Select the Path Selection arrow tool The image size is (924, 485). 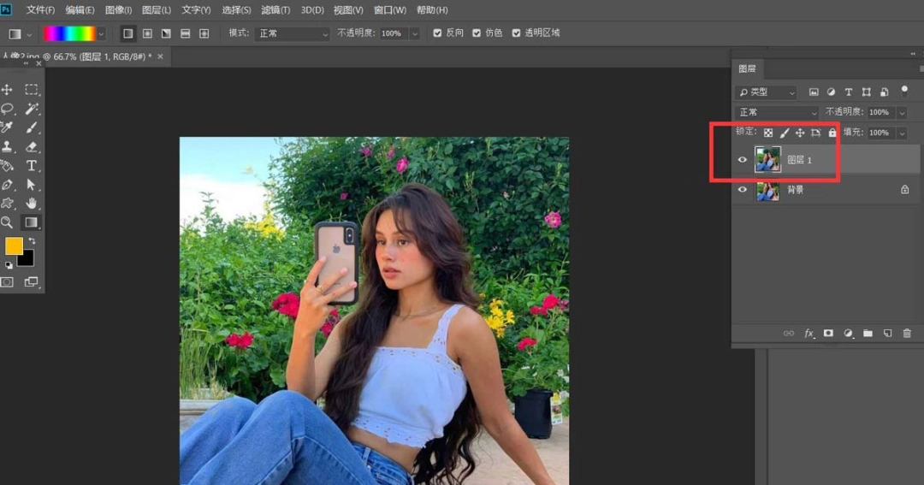pyautogui.click(x=32, y=185)
